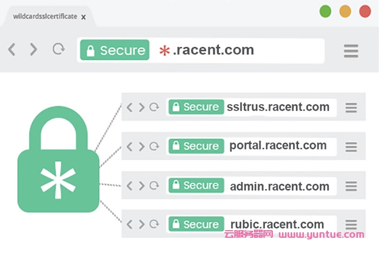379x254 pixels.
Task: Click the Secure badge in main address bar
Action: pos(115,50)
